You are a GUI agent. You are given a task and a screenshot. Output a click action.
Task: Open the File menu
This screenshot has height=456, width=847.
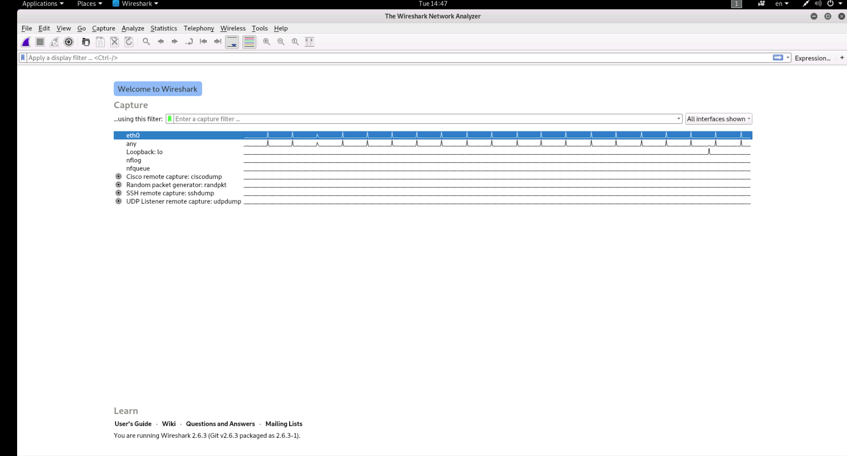pyautogui.click(x=27, y=29)
